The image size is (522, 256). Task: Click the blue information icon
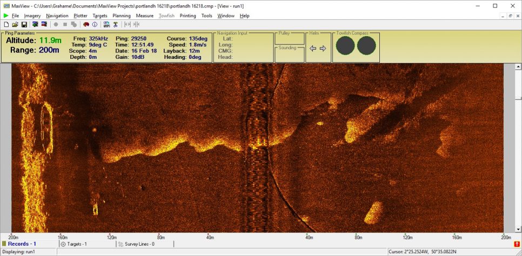pyautogui.click(x=95, y=24)
